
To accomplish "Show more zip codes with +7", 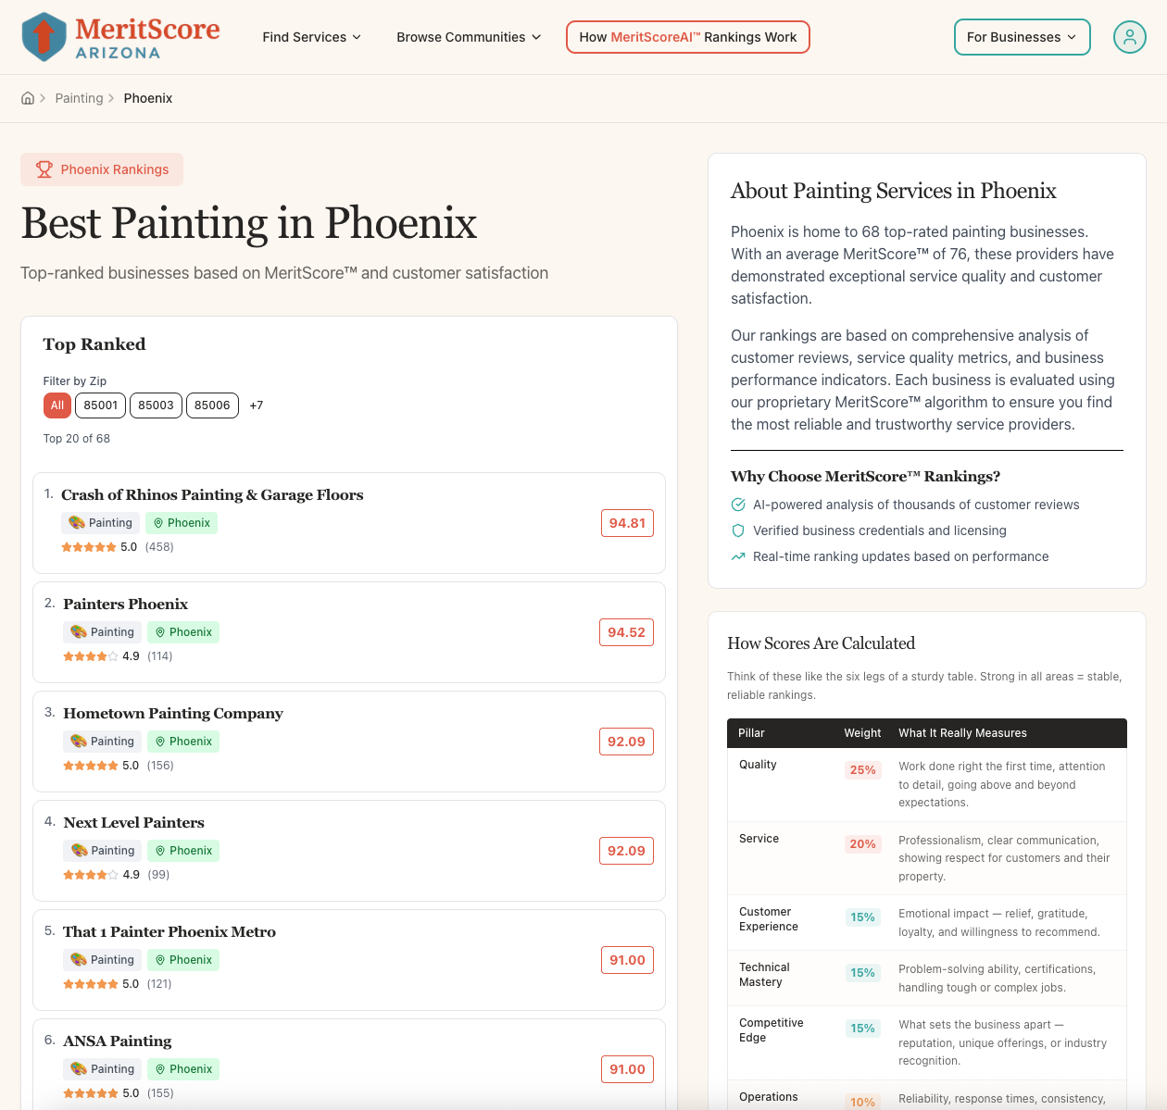I will pos(257,405).
